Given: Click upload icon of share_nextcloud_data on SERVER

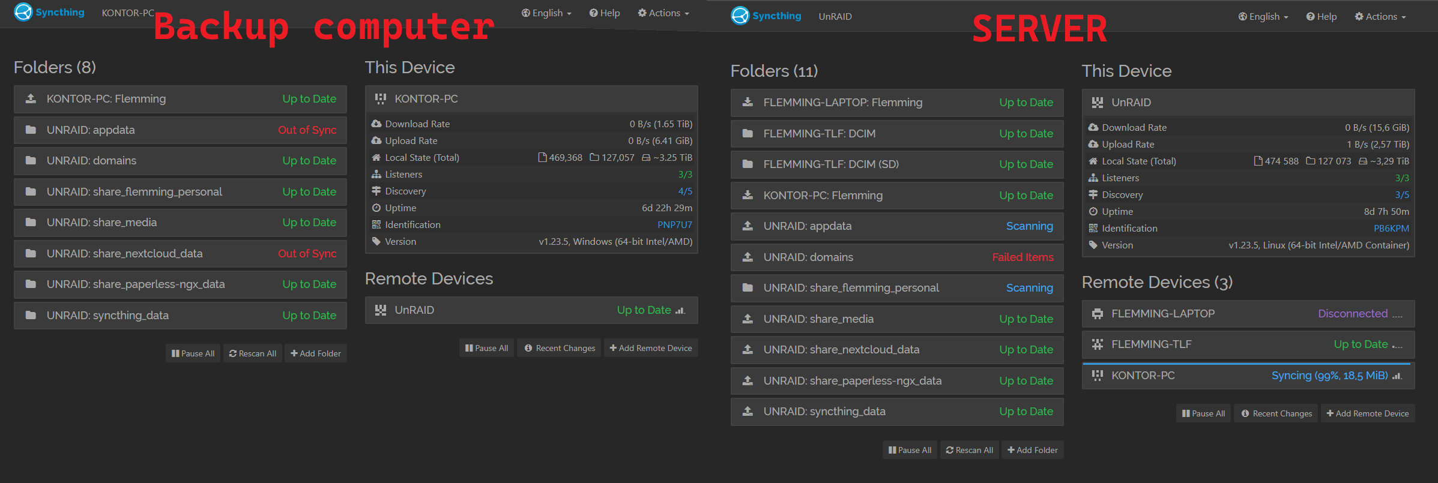Looking at the screenshot, I should click(748, 350).
